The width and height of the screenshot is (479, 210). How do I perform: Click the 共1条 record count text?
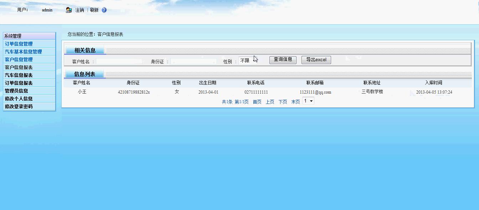pos(227,102)
